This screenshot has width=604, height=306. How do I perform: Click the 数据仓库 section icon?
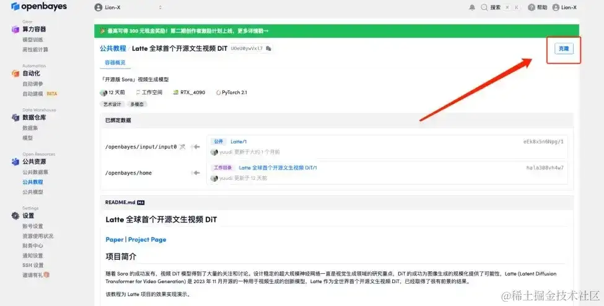15,117
